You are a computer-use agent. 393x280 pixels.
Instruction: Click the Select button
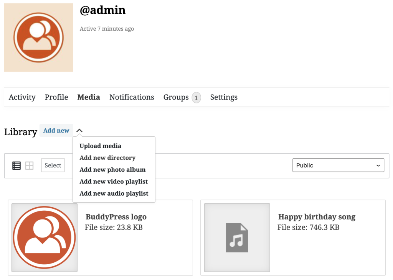[53, 165]
